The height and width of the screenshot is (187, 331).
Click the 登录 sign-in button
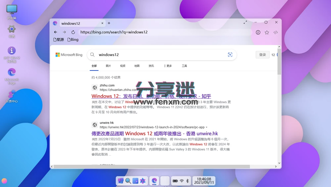pyautogui.click(x=262, y=55)
